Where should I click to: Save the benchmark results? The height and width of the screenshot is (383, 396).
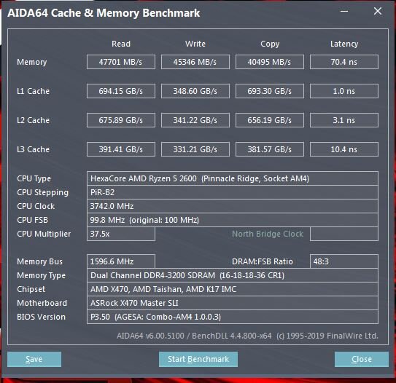pyautogui.click(x=34, y=359)
